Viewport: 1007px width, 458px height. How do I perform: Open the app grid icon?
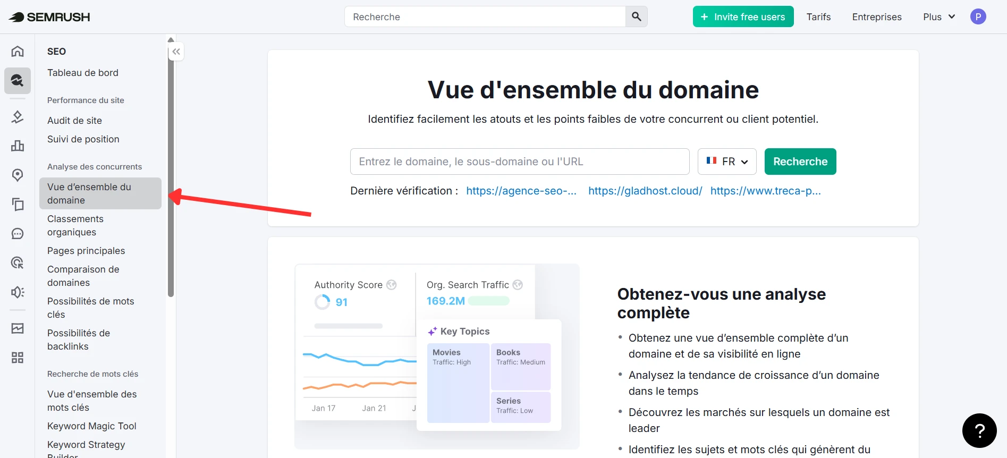tap(18, 358)
